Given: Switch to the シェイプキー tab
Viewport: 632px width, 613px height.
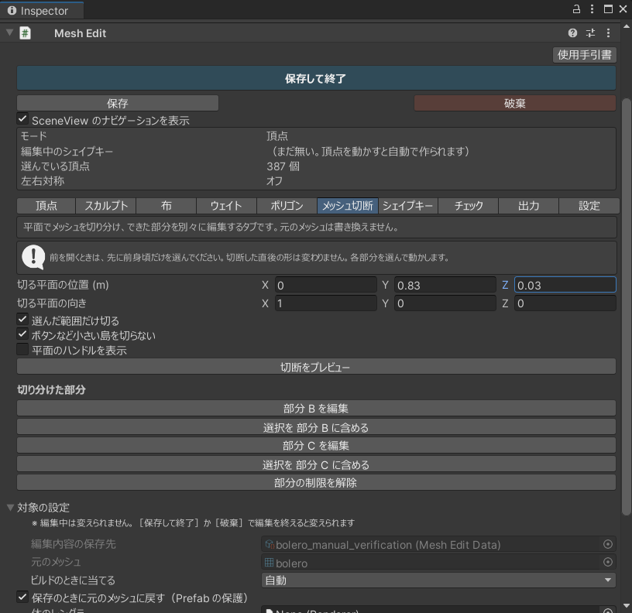Looking at the screenshot, I should [408, 206].
